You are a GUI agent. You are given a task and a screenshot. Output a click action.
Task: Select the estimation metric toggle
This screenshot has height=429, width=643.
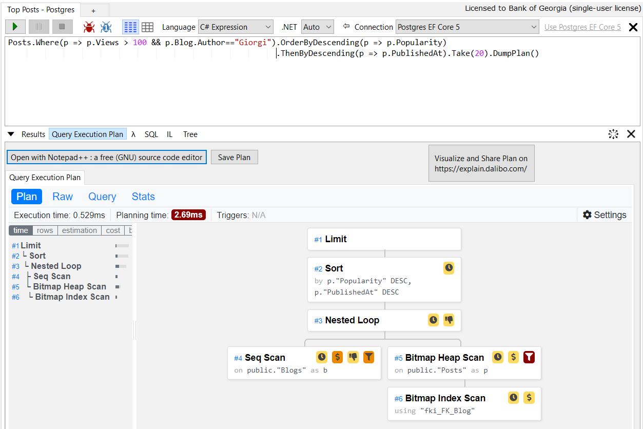click(x=80, y=230)
